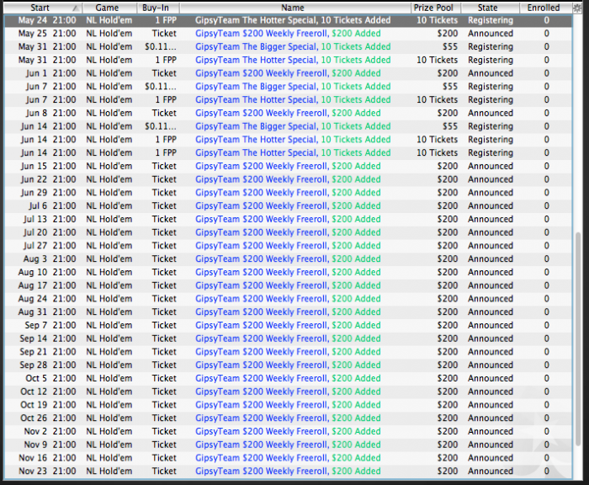589x485 pixels.
Task: Open May 31 GipsyTeam The Bigger Special
Action: [x=288, y=46]
